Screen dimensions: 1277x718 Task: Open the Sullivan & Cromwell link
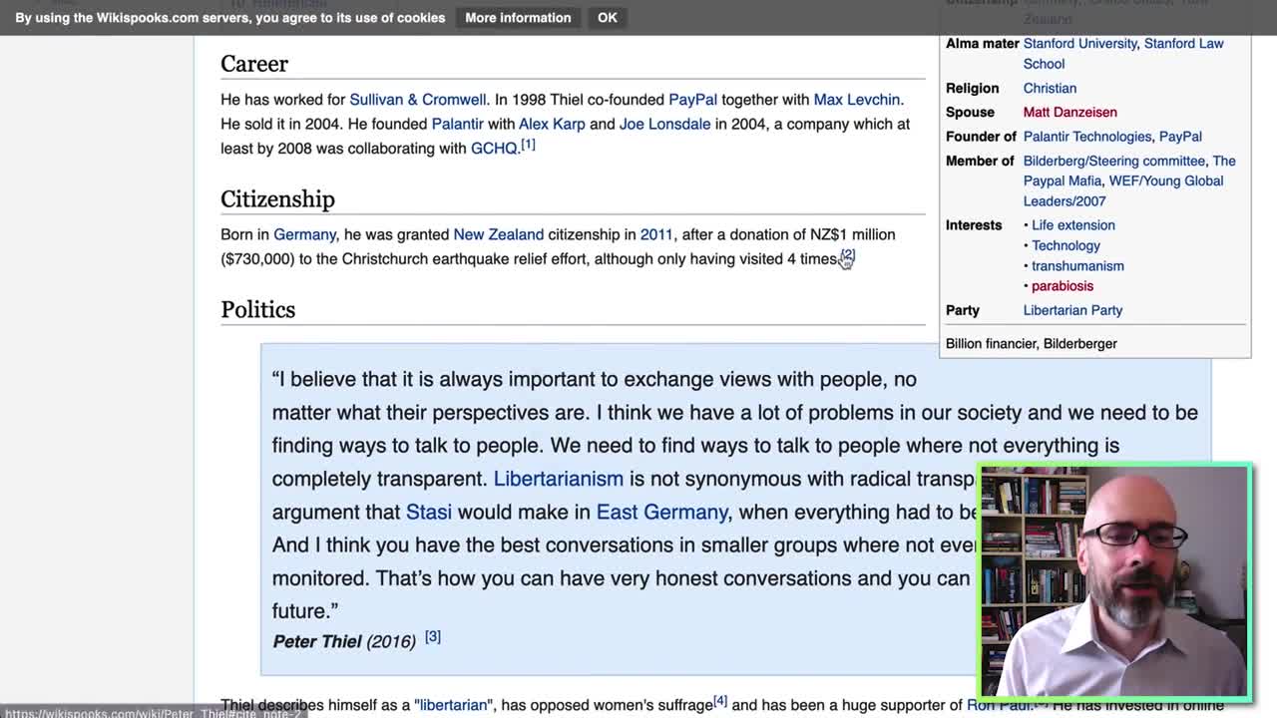point(418,100)
